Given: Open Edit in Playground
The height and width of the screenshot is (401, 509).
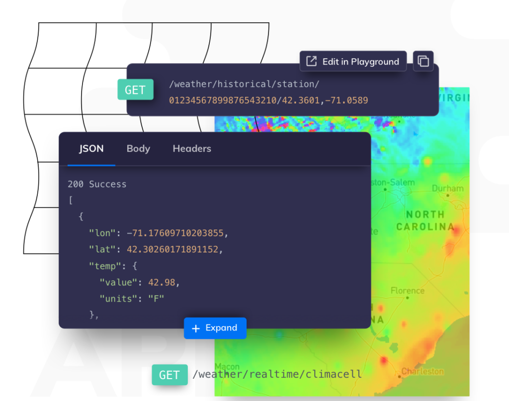Looking at the screenshot, I should click(x=353, y=61).
